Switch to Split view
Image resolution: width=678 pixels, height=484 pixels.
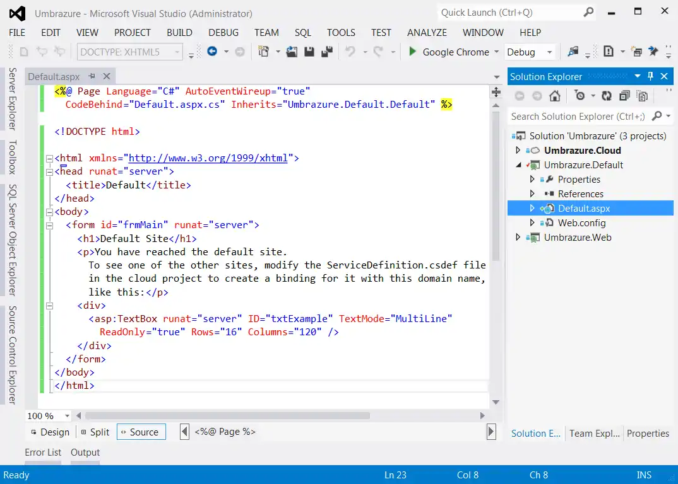pyautogui.click(x=95, y=432)
